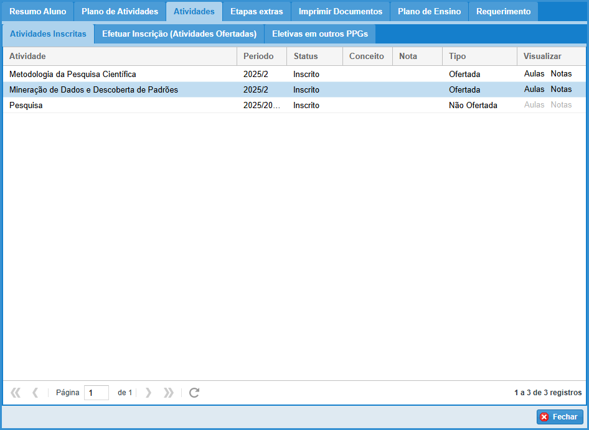
Task: Open the Plano de Ensino tab
Action: [429, 12]
